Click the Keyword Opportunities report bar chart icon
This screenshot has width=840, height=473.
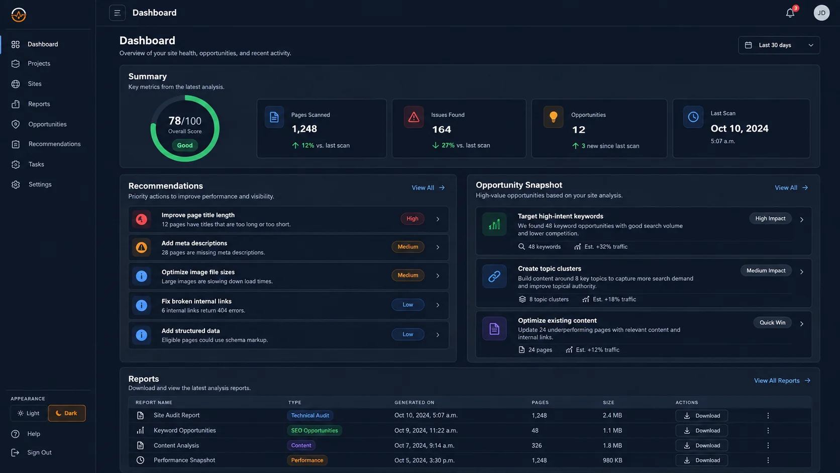click(x=140, y=430)
